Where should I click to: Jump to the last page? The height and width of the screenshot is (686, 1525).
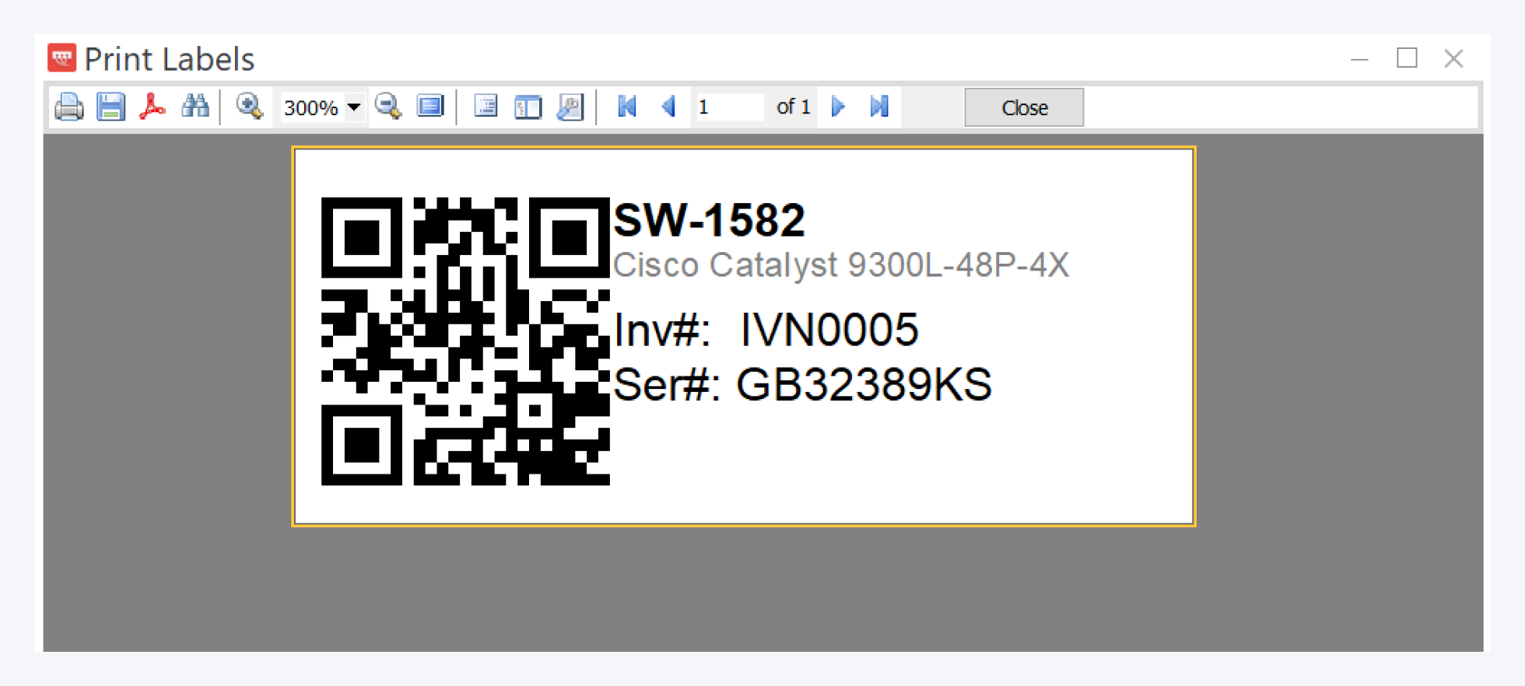pyautogui.click(x=879, y=107)
